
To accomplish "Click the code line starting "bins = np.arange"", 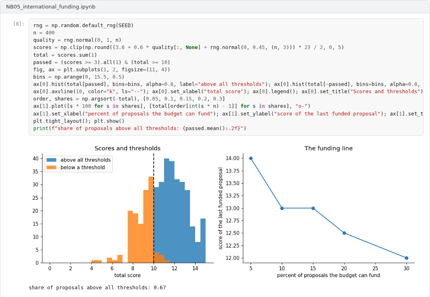I will coord(79,77).
